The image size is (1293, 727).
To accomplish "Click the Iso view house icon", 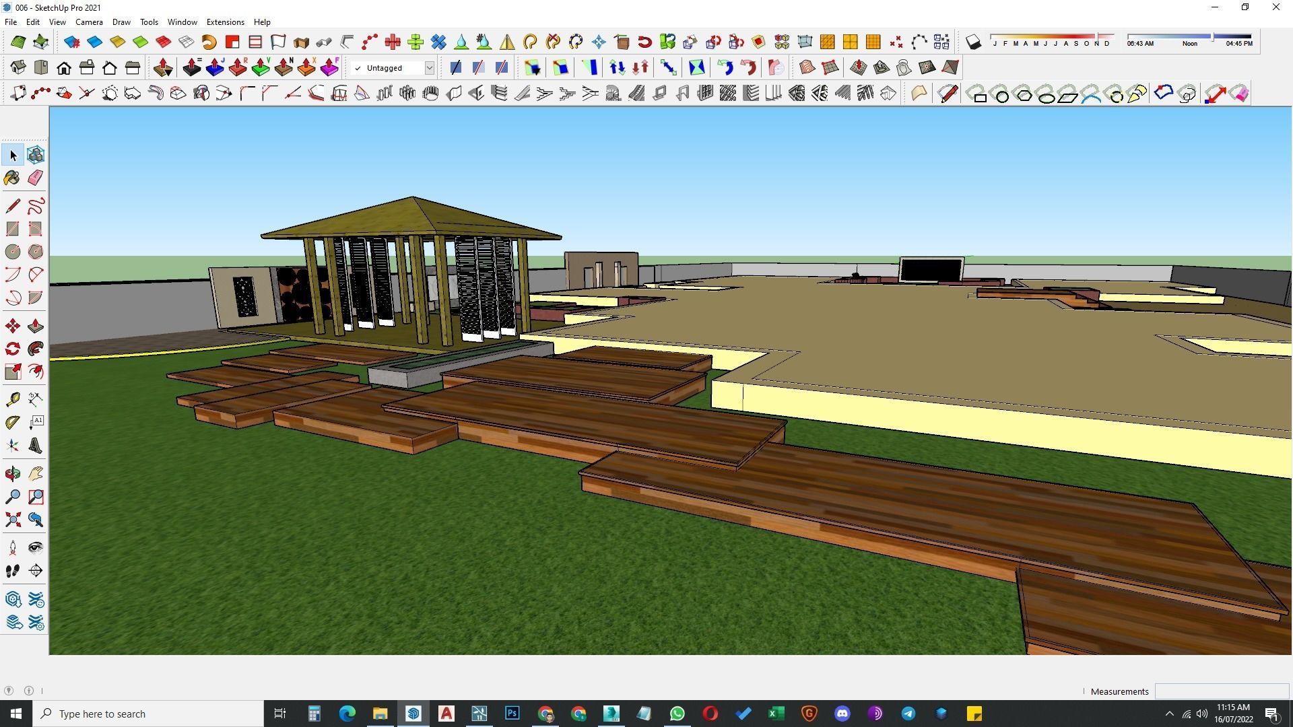I will 18,67.
